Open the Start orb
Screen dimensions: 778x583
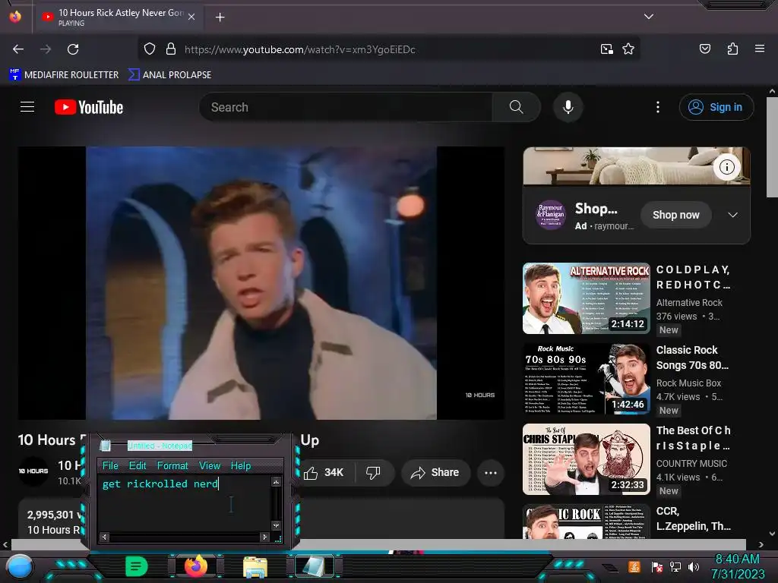click(20, 567)
